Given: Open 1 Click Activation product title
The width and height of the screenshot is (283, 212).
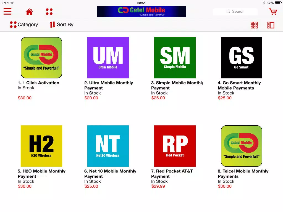Looking at the screenshot, I should 38,83.
